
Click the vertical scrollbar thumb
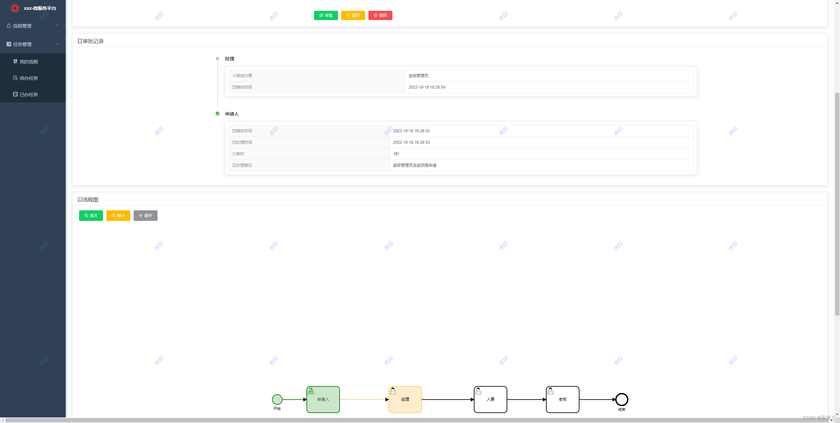[837, 203]
